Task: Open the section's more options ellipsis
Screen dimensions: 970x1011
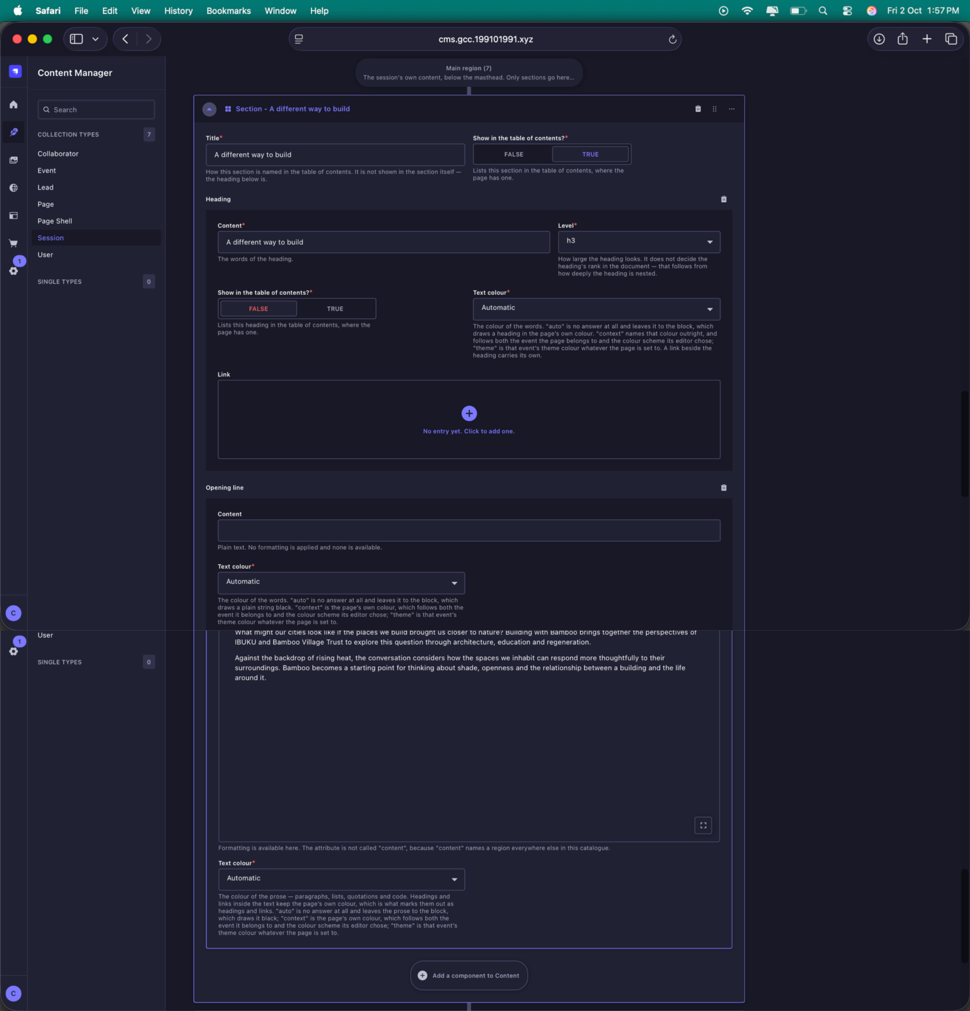Action: 732,109
